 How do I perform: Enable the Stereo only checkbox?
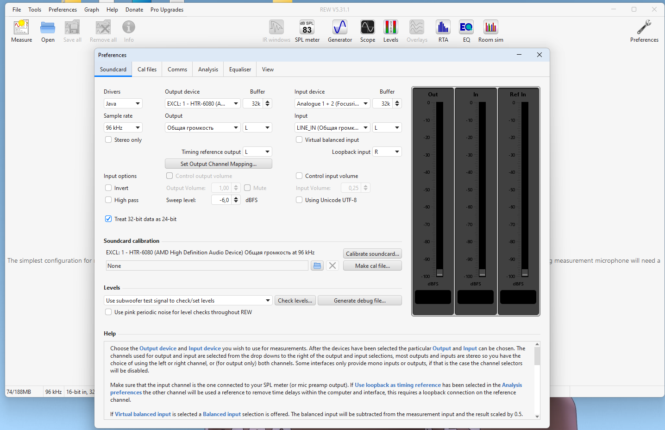[108, 140]
